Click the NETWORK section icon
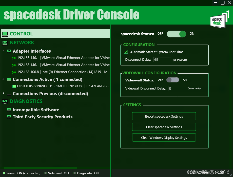The image size is (233, 177). (x=5, y=43)
